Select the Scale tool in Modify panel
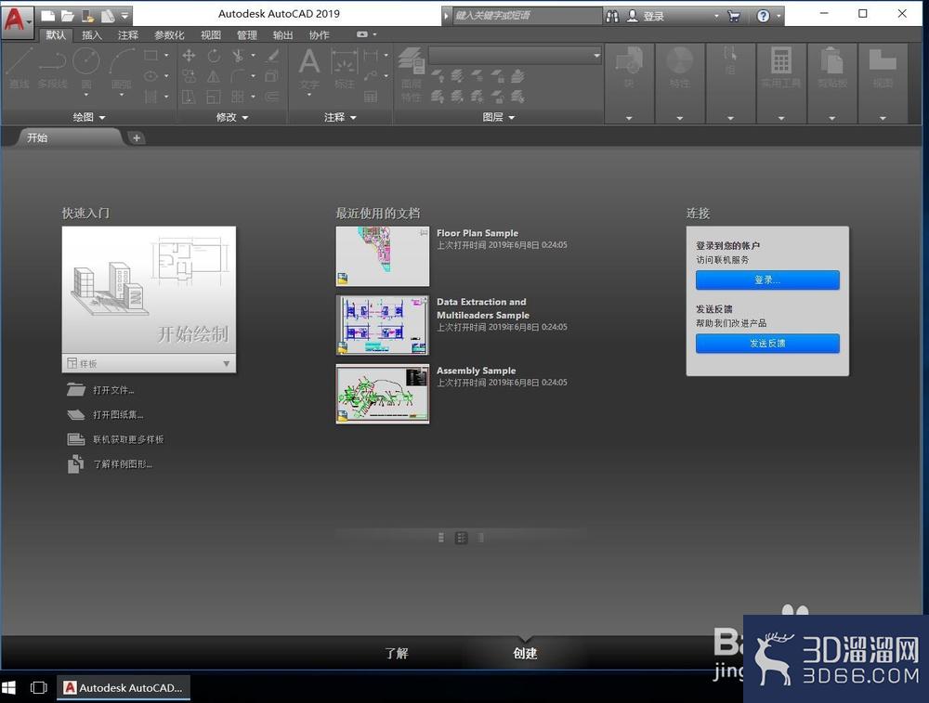Screen dimensions: 929x703 tap(214, 97)
